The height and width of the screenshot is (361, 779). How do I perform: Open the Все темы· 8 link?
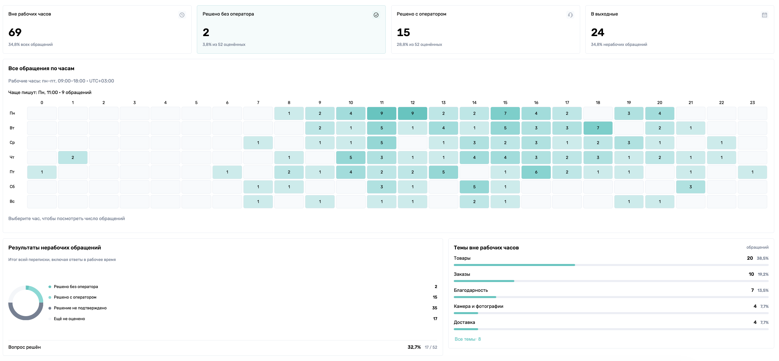click(467, 339)
